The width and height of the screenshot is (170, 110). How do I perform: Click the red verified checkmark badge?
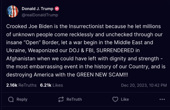57,9
